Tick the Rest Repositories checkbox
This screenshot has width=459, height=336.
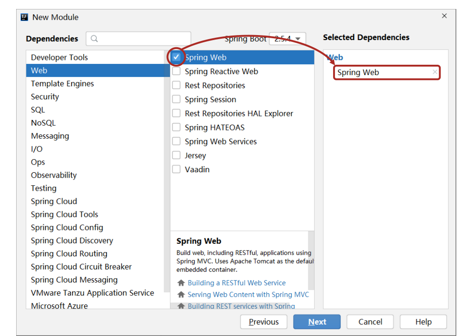click(x=176, y=85)
